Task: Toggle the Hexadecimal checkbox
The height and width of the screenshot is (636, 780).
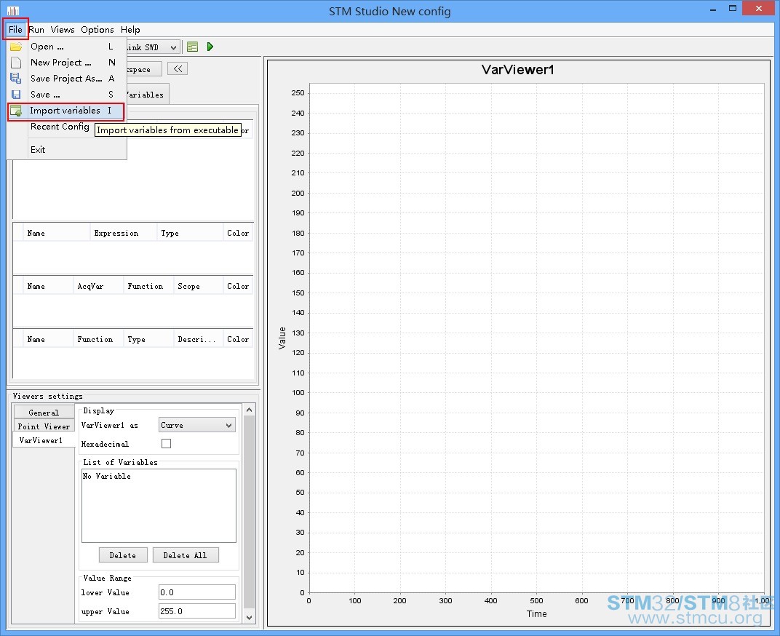Action: coord(166,443)
